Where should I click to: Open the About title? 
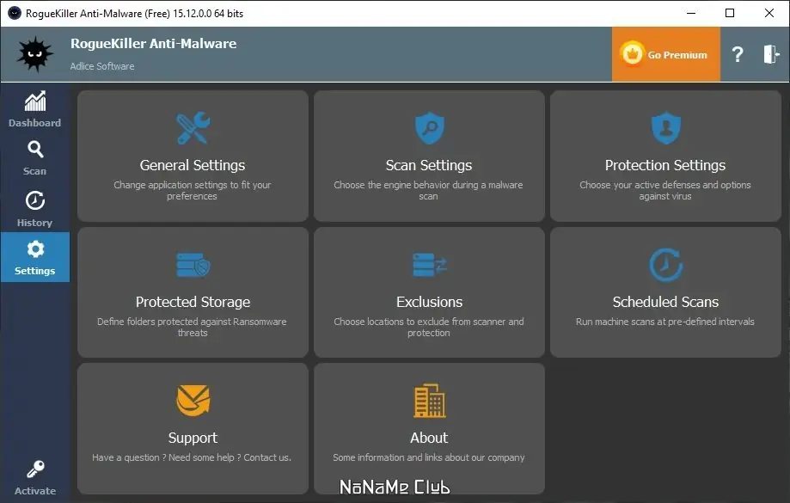click(x=429, y=438)
